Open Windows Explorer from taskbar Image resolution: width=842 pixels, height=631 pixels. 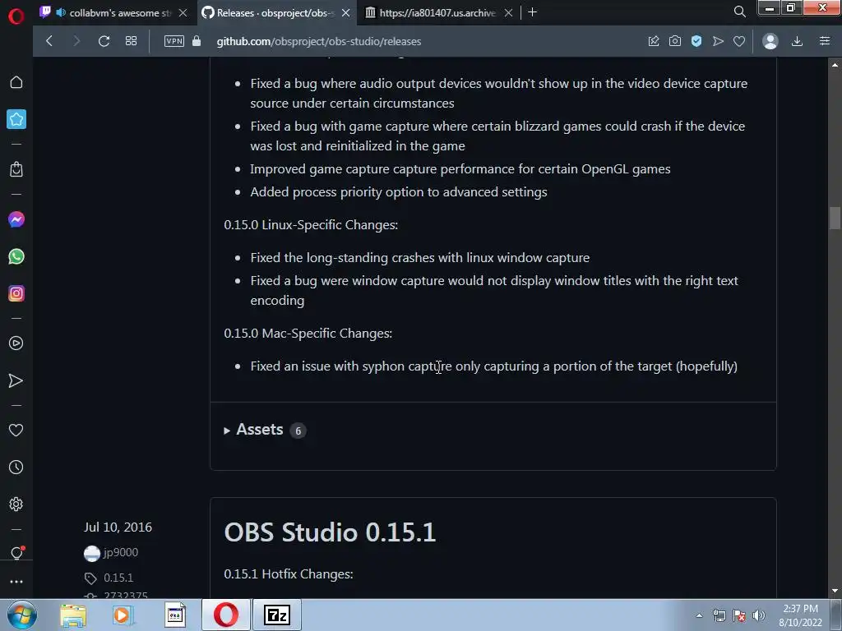(x=73, y=615)
